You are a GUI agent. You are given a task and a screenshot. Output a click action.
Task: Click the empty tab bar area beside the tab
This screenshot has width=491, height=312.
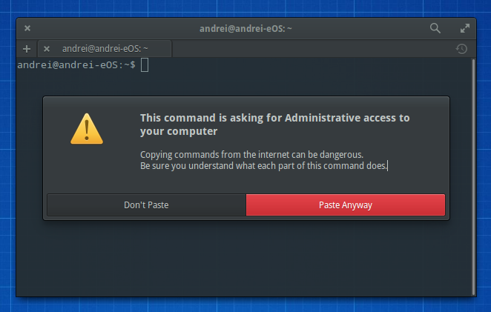[x=312, y=49]
